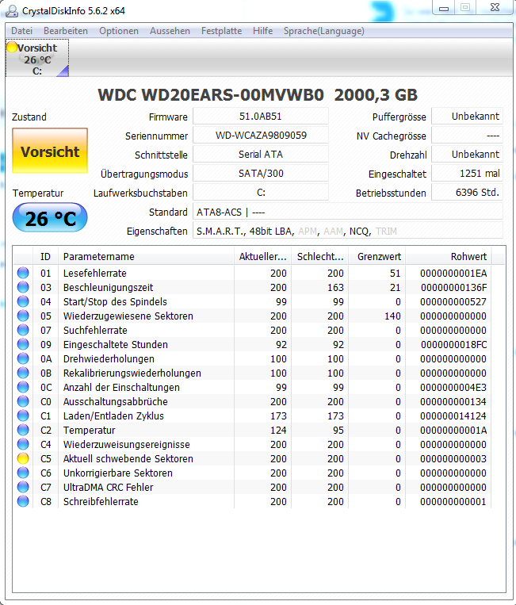Viewport: 516px width, 605px height.
Task: Click the status orb for Eingeschaltete Stunden
Action: (x=23, y=344)
